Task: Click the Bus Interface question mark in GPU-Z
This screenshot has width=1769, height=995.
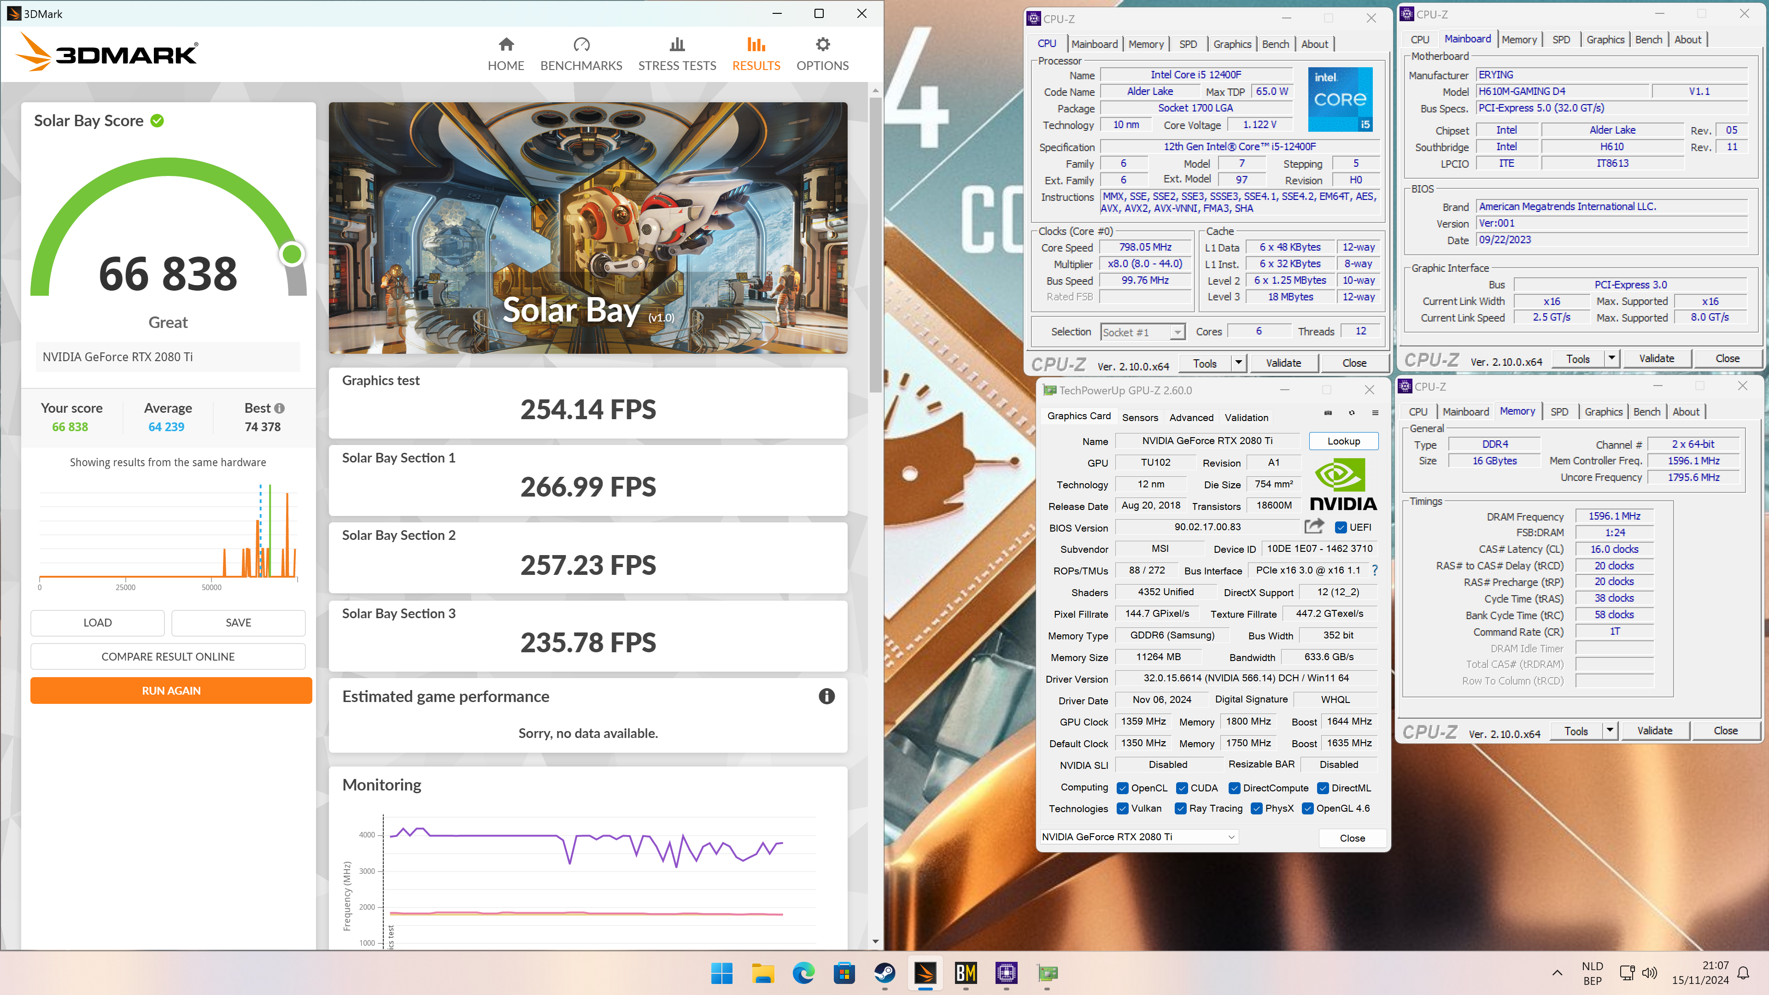Action: click(1375, 570)
